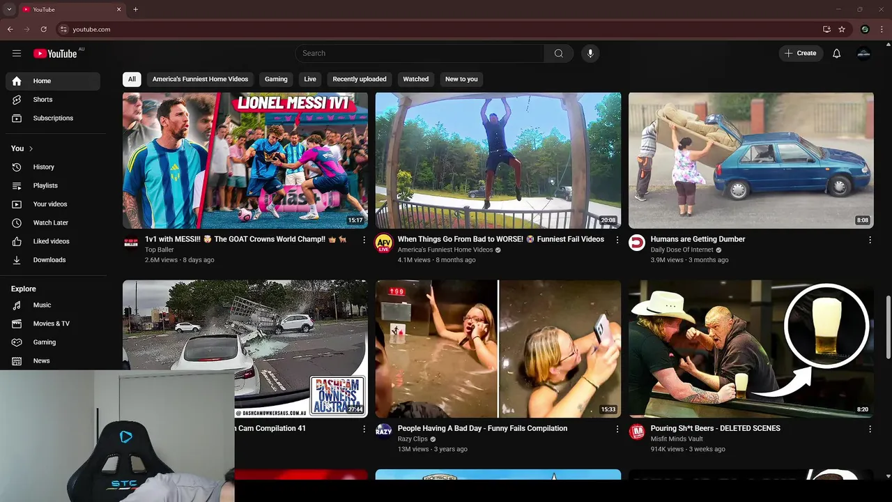Visit Misfit Minds Vault channel name
892x502 pixels.
pos(677,439)
